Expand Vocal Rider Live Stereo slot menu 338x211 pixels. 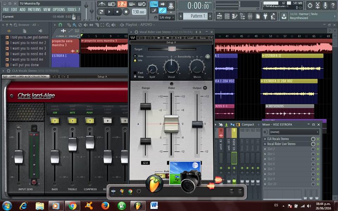(x=265, y=144)
